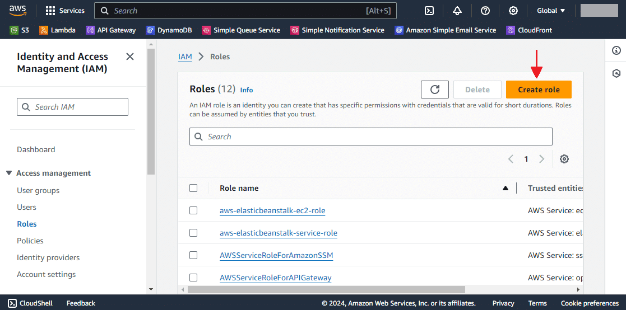Open Account settings in sidebar

(47, 274)
